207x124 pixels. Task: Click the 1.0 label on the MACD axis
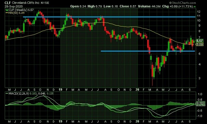coord(200,94)
